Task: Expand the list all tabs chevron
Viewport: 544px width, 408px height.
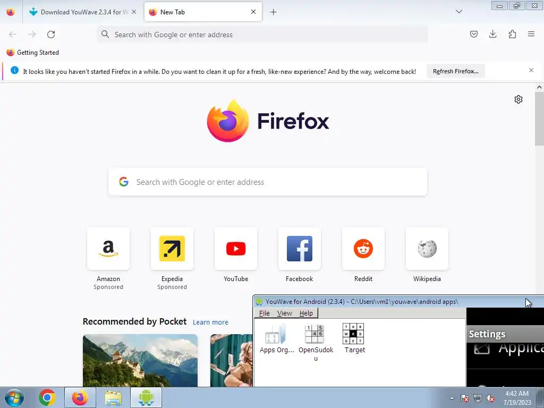Action: pos(458,12)
